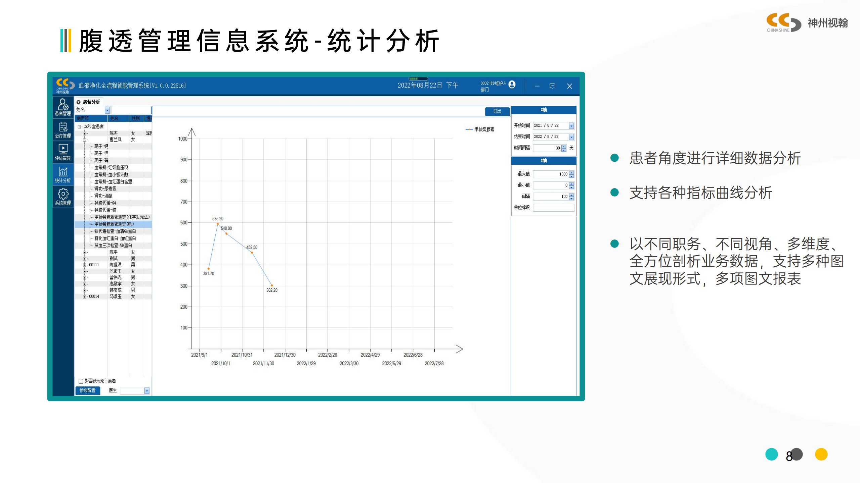This screenshot has height=483, width=860.
Task: Open the 患者管理 sidebar module
Action: (x=63, y=107)
